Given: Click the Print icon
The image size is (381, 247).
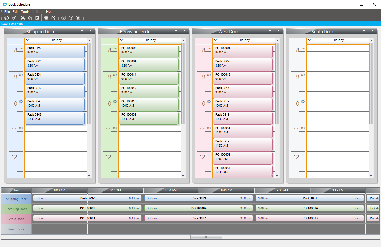Looking at the screenshot, I should 46,18.
